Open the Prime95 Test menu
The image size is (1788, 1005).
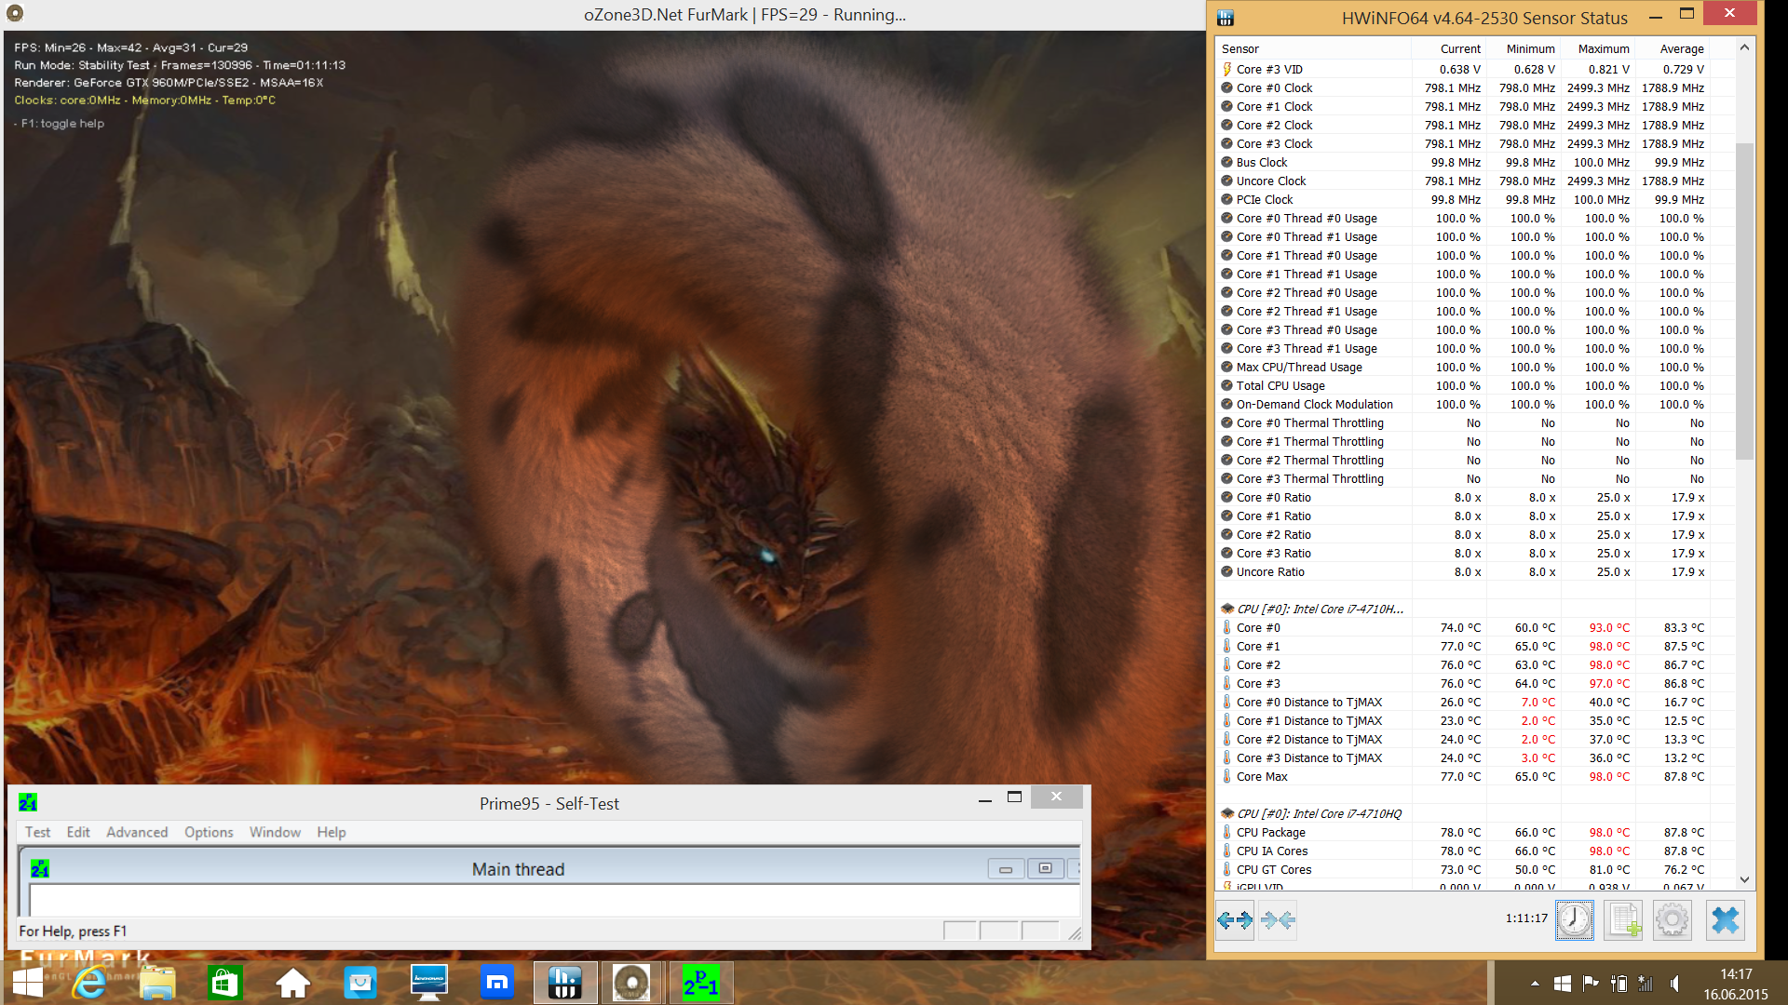(37, 832)
